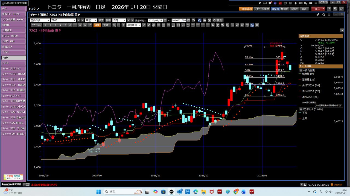This screenshot has width=350, height=196.
Task: Open the 国内株式 market type dropdown
Action: point(40,20)
